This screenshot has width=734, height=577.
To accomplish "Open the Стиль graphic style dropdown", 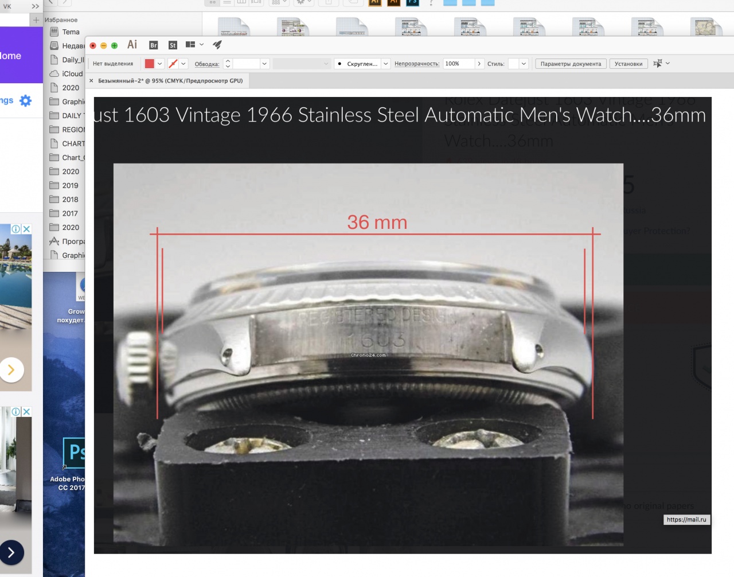I will click(524, 64).
